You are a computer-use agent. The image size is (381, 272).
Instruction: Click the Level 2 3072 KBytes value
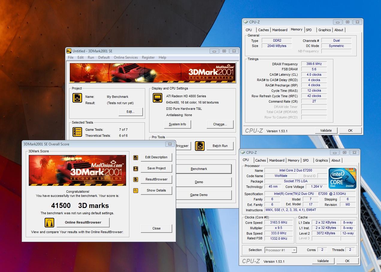click(326, 233)
